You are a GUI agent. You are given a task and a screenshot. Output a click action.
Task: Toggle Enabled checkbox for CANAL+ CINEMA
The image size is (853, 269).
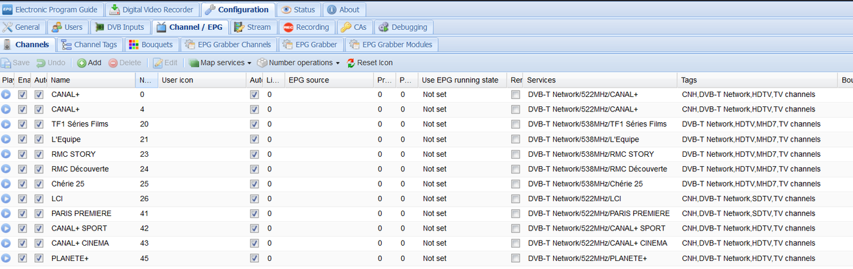tap(22, 243)
